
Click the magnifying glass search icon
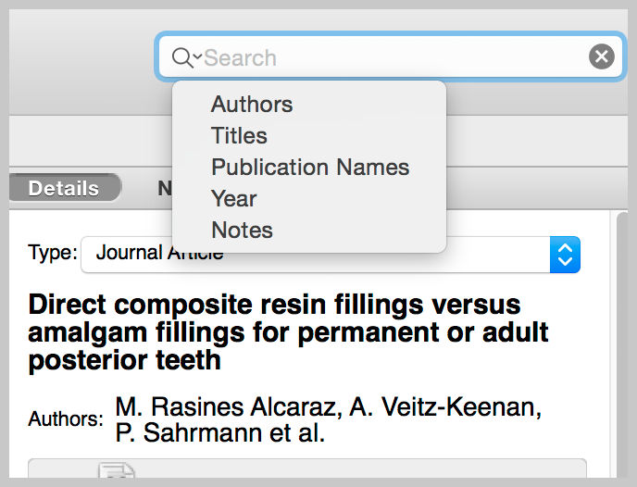point(181,57)
